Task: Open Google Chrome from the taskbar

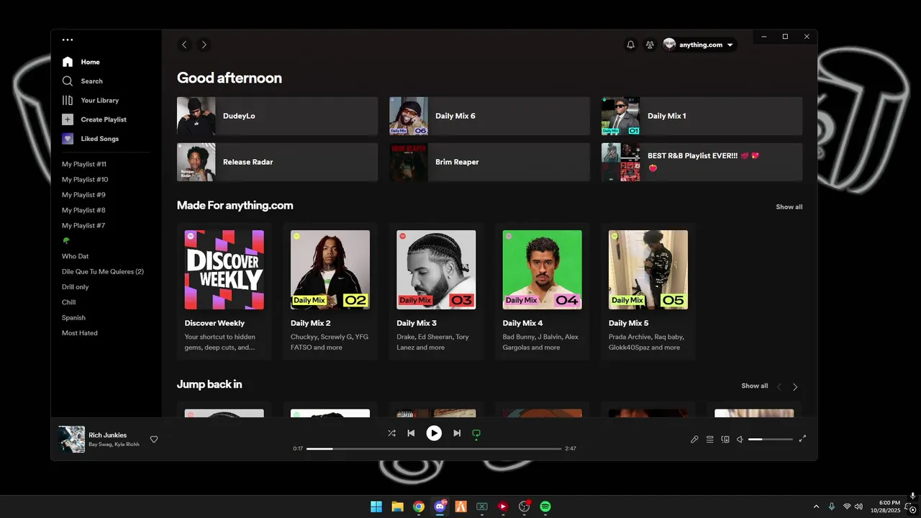Action: click(x=419, y=506)
